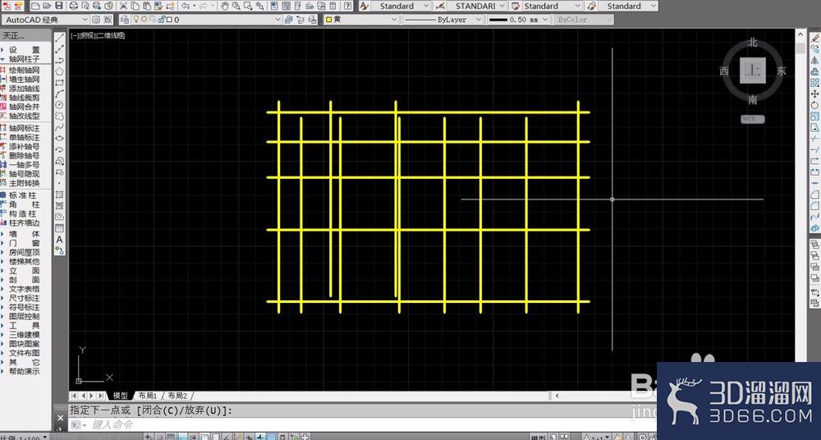The width and height of the screenshot is (821, 440).
Task: Toggle the grid display status button
Action: point(171,437)
